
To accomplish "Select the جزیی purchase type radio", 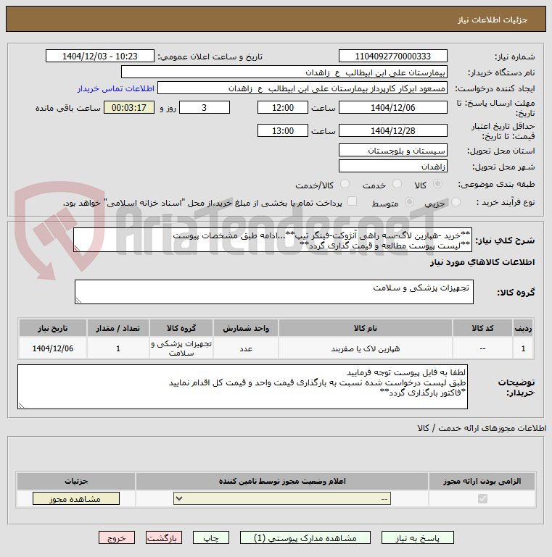I will point(456,202).
